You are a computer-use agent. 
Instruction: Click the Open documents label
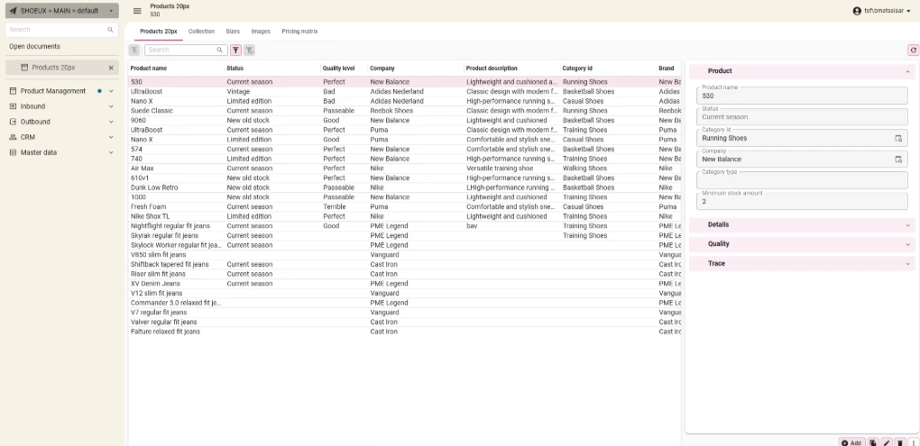[34, 46]
